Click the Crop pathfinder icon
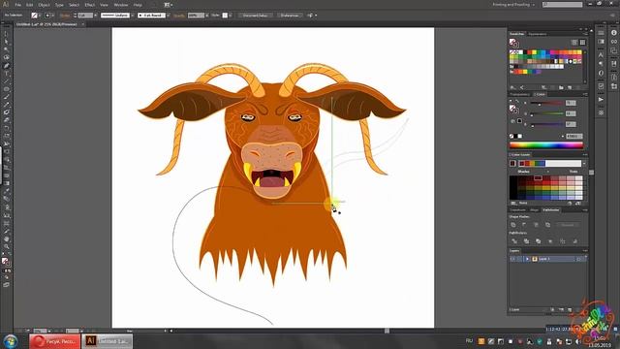The height and width of the screenshot is (349, 620). click(x=550, y=241)
